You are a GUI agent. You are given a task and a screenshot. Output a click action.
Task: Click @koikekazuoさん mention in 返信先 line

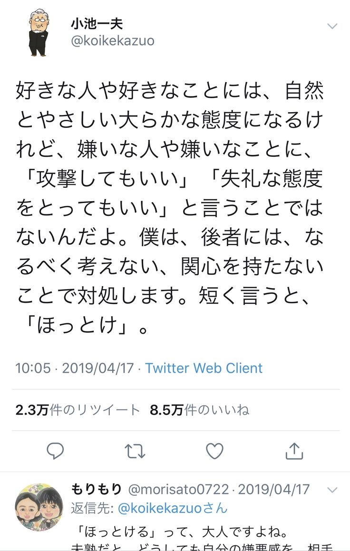coord(173,508)
